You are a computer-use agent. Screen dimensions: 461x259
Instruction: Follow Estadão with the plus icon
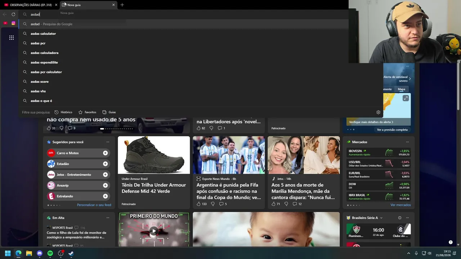[105, 164]
